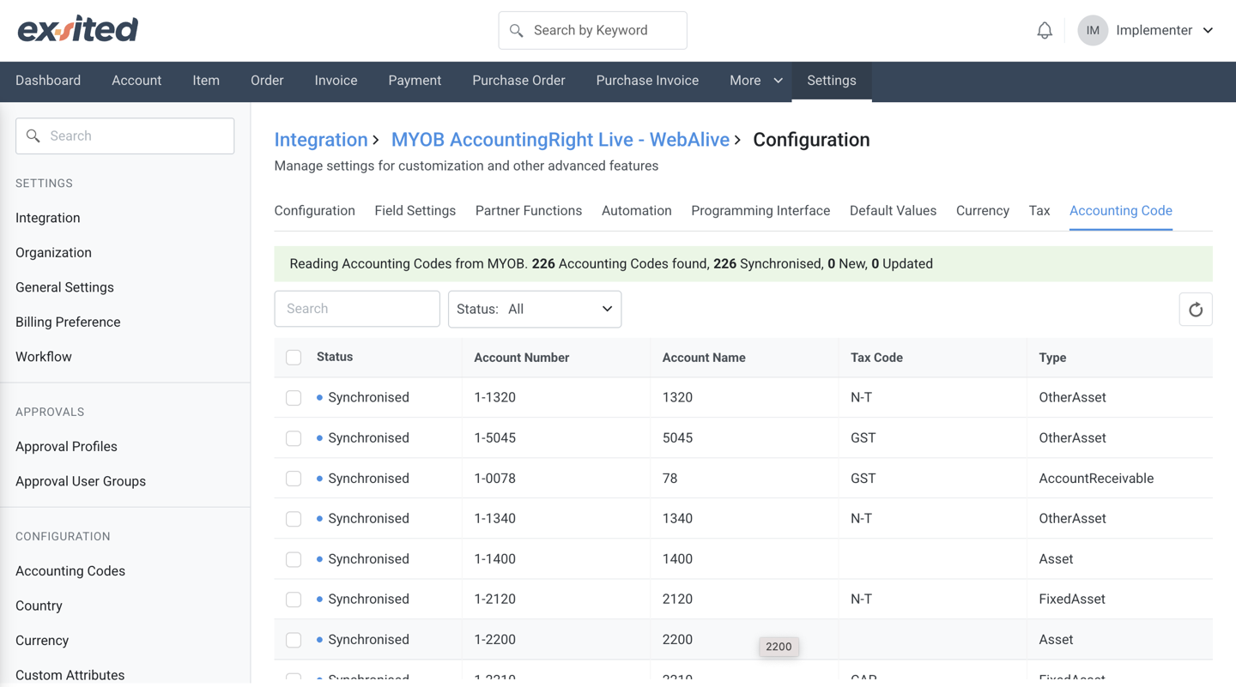Check the row for account 1-5045
The height and width of the screenshot is (687, 1236).
click(x=294, y=438)
